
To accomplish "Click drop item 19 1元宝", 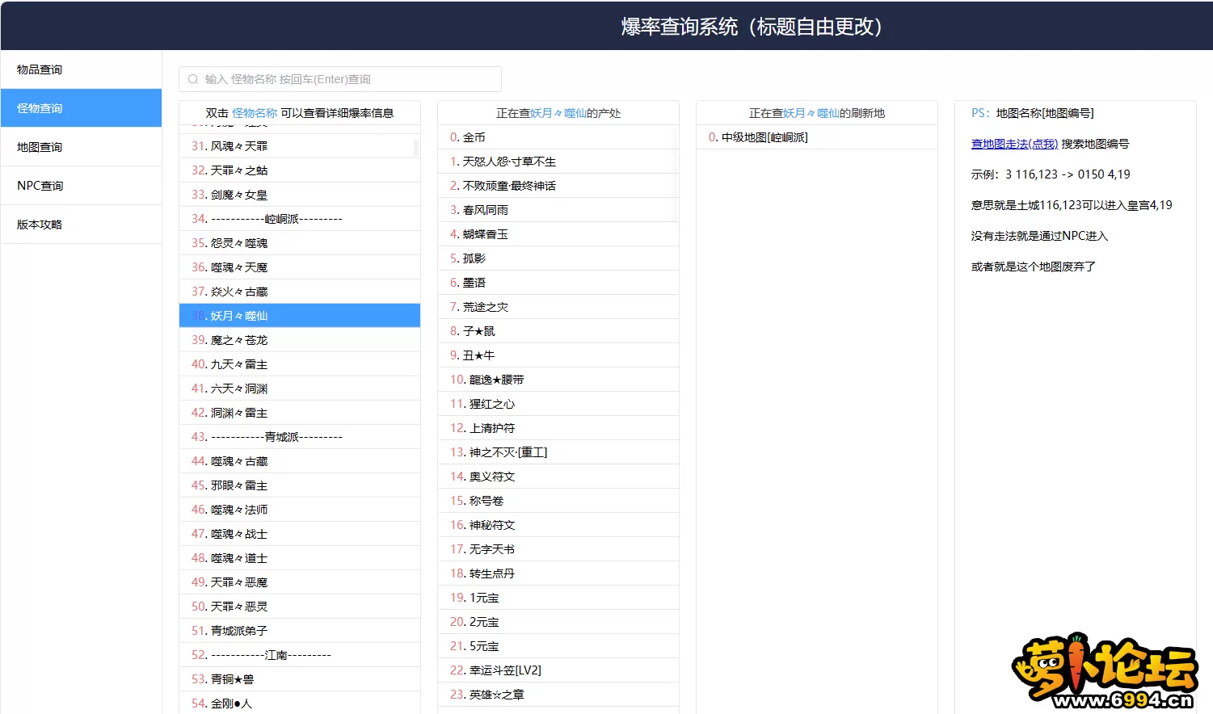I will point(558,598).
